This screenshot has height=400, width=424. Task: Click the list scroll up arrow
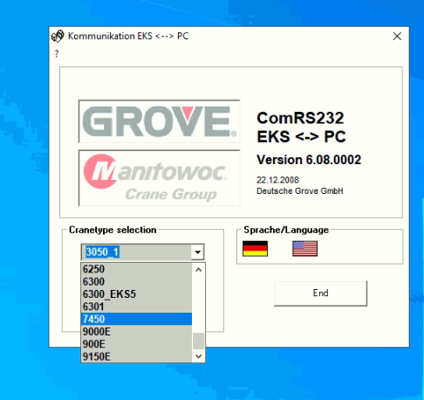coord(199,270)
